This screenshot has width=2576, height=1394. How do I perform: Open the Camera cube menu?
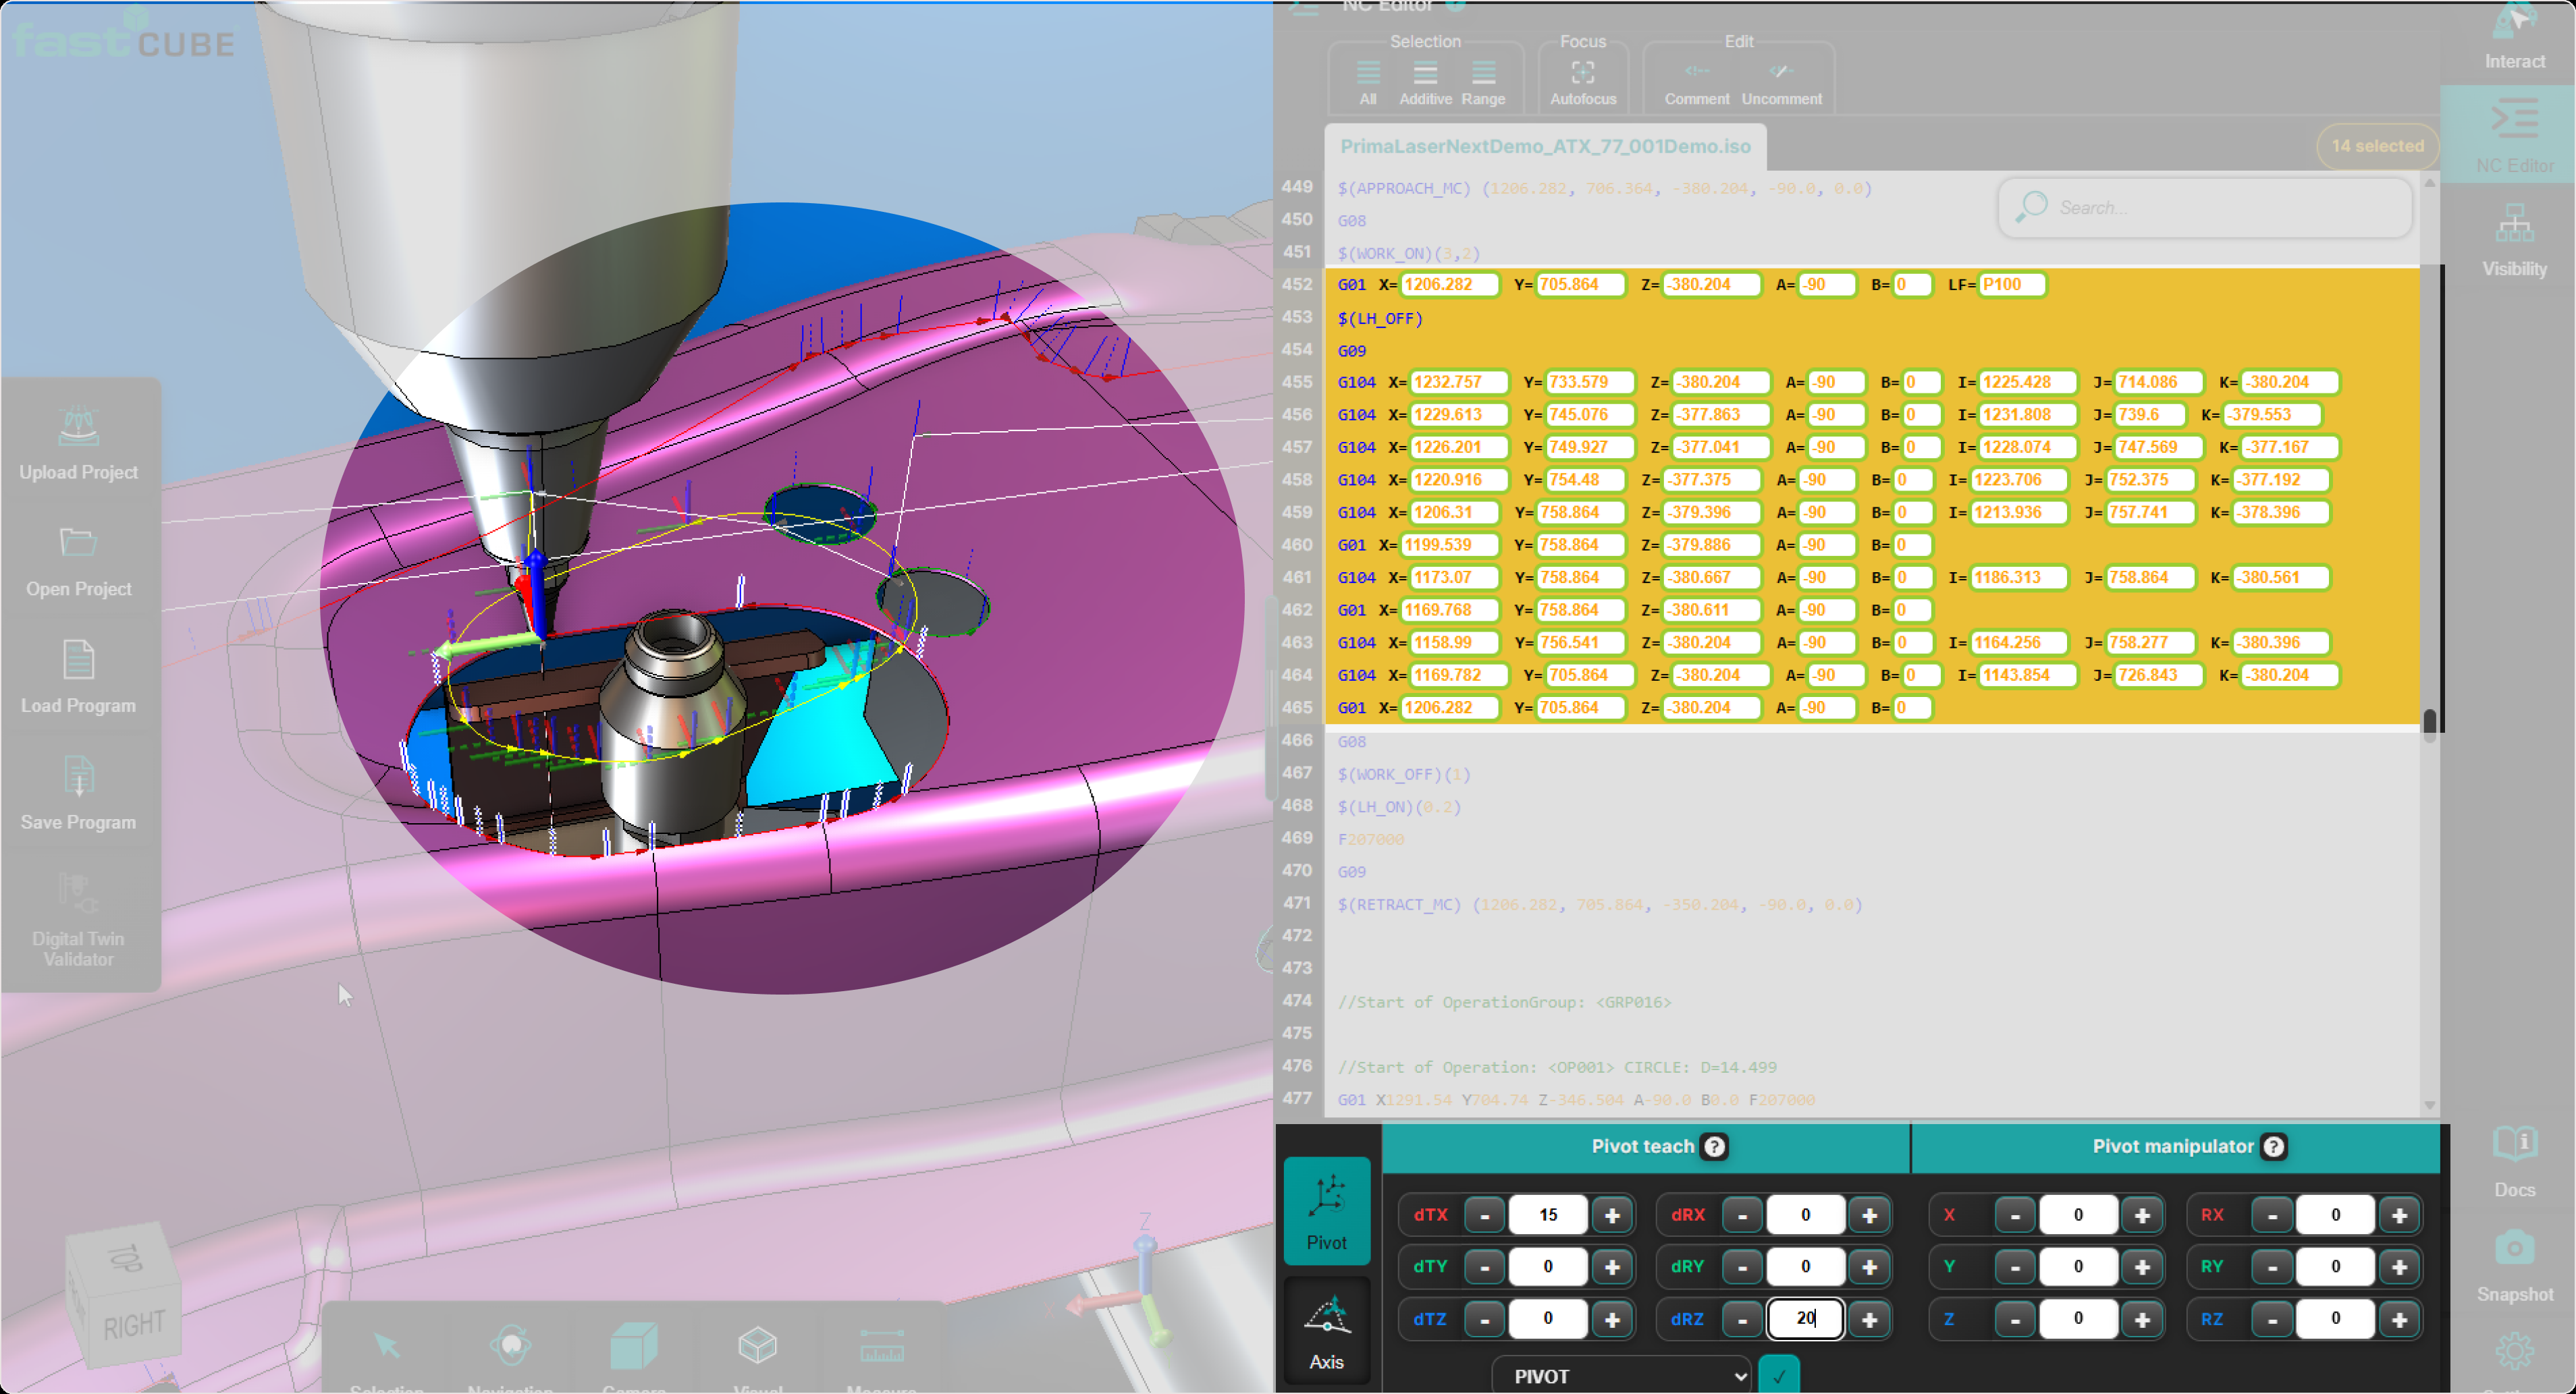tap(634, 1346)
